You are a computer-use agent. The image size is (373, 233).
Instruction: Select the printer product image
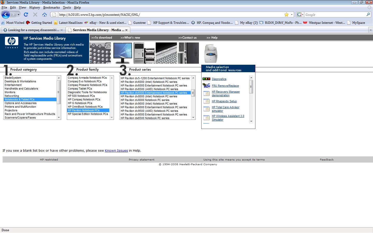click(211, 53)
